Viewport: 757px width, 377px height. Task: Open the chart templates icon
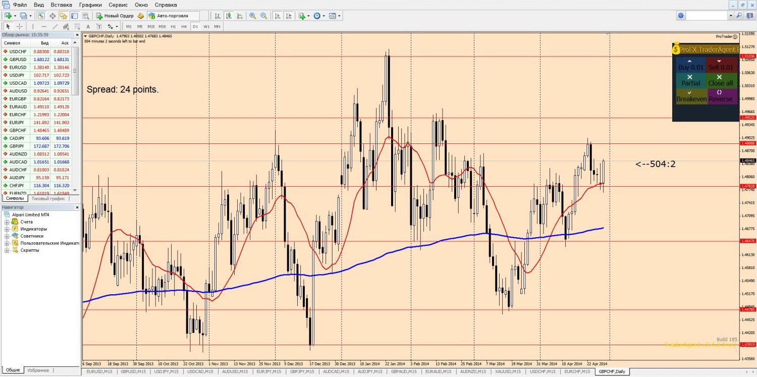pos(332,16)
